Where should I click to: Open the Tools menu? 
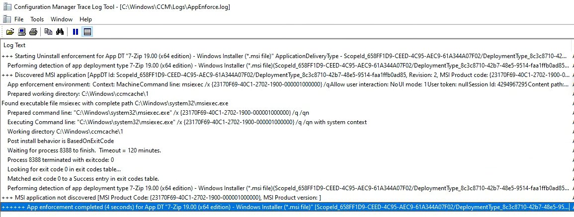point(37,19)
